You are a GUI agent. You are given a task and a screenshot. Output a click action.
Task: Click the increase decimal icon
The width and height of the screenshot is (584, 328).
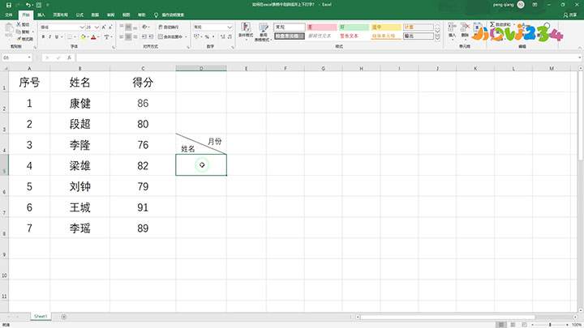click(x=223, y=36)
